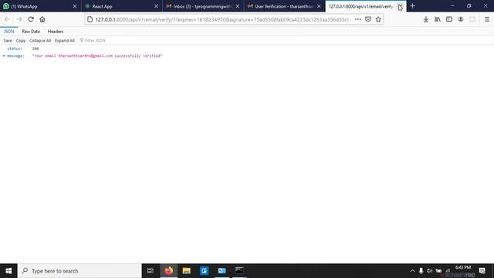Open the Firefox hamburger menu
This screenshot has height=278, width=494.
(487, 19)
